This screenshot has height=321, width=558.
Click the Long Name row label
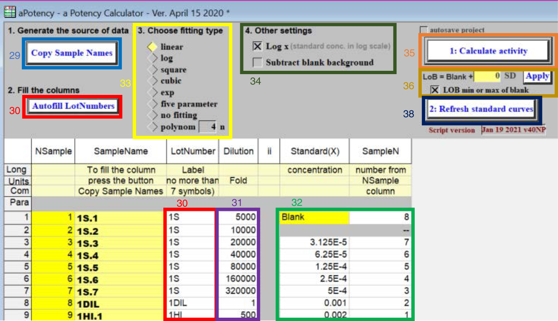point(17,170)
